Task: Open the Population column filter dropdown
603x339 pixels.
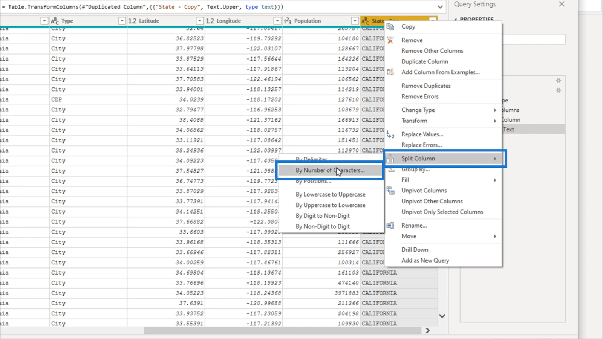Action: pyautogui.click(x=355, y=21)
